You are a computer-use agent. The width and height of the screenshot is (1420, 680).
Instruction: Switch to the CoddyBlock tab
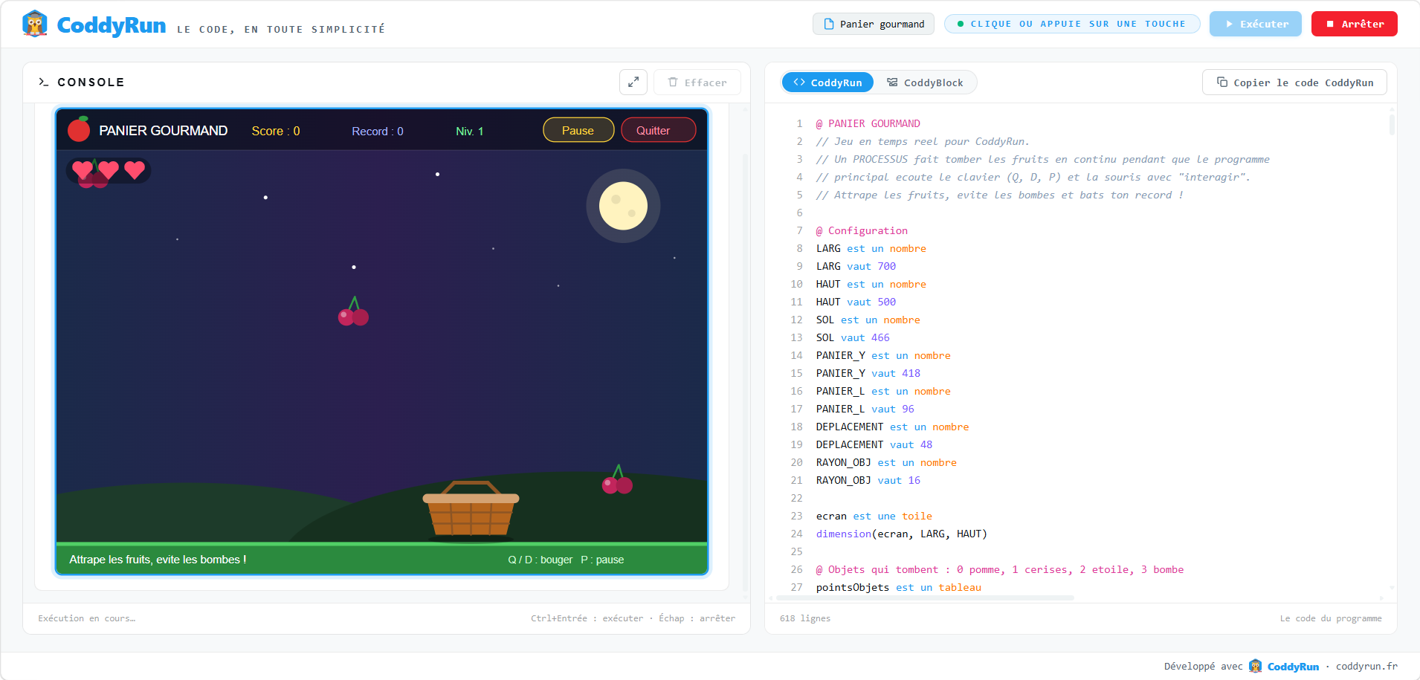click(925, 82)
